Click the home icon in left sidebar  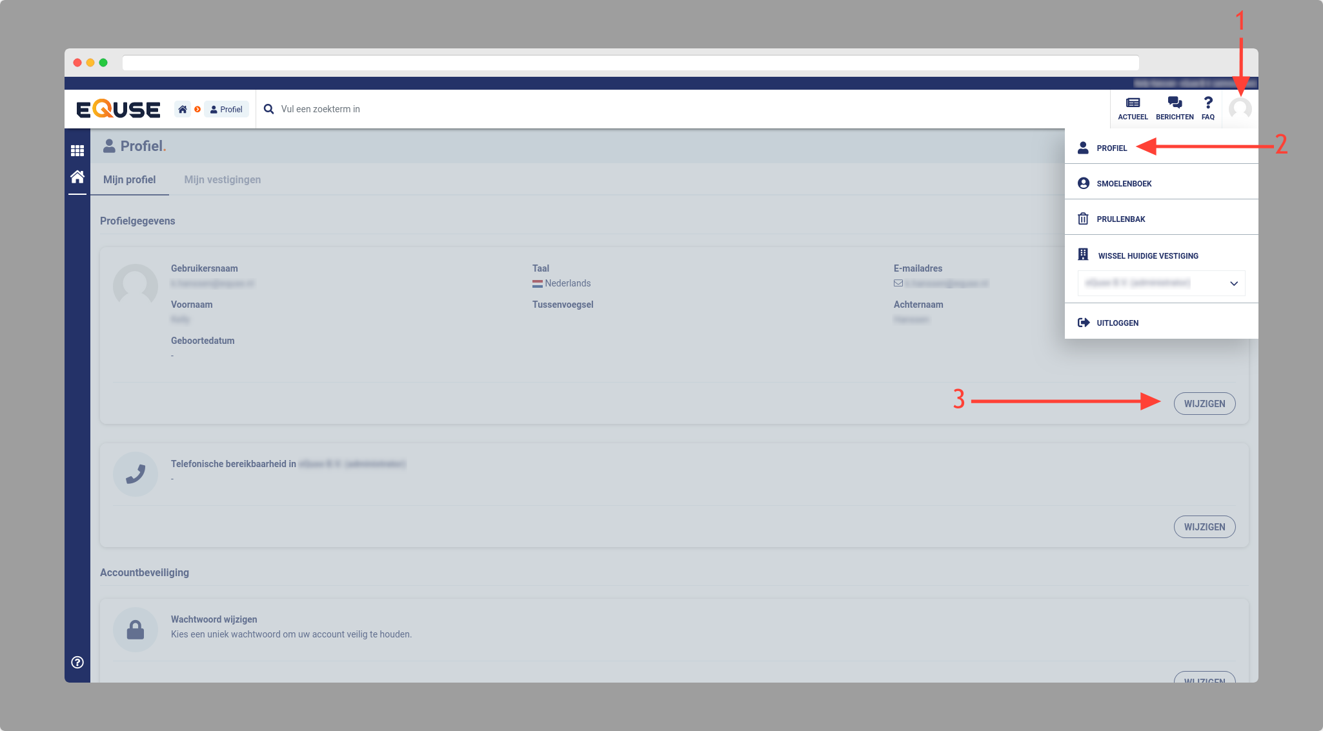tap(77, 177)
